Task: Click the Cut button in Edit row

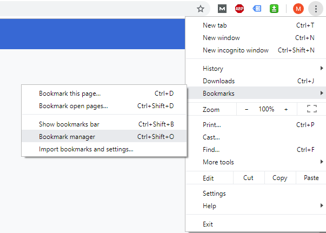Action: 249,178
